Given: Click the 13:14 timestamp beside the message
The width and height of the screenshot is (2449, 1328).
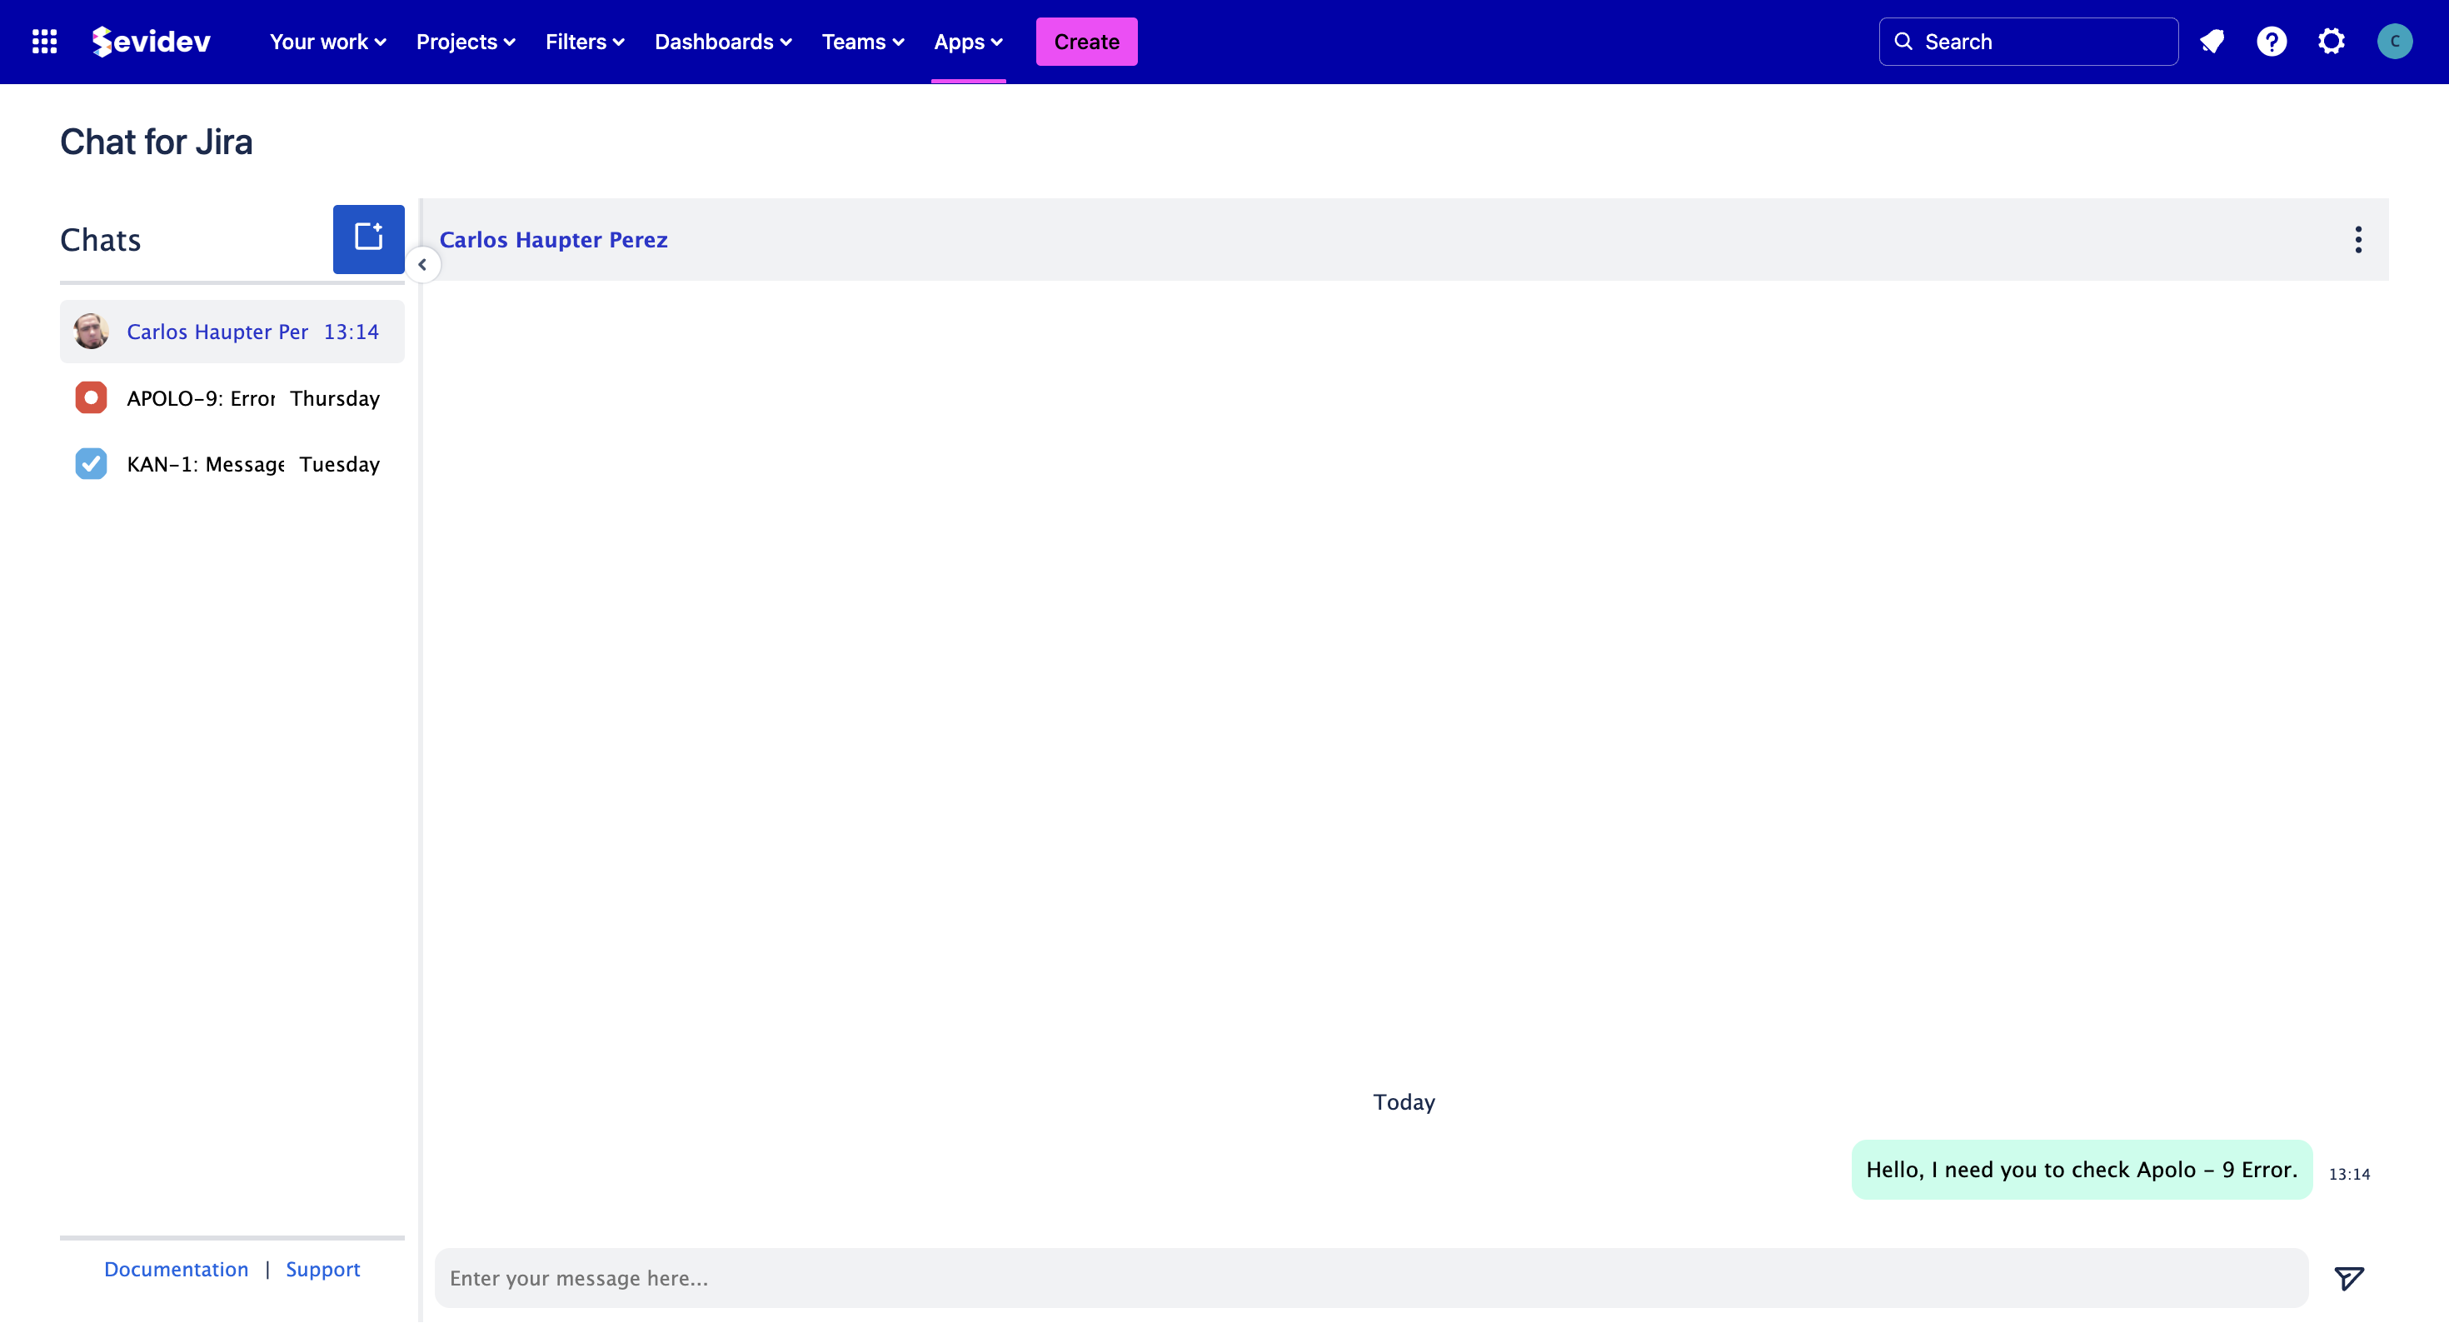Looking at the screenshot, I should tap(2348, 1176).
